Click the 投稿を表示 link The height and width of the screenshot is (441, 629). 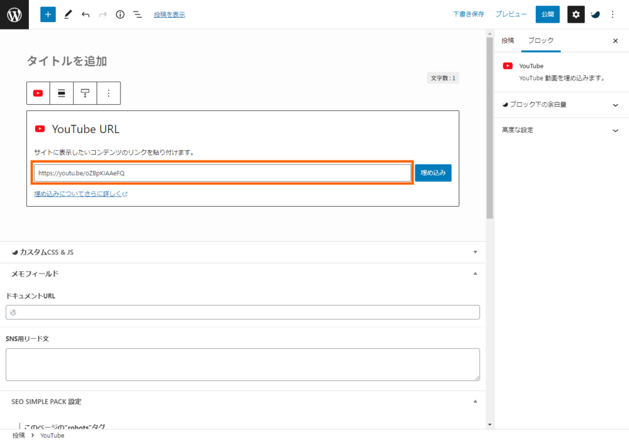pyautogui.click(x=170, y=15)
